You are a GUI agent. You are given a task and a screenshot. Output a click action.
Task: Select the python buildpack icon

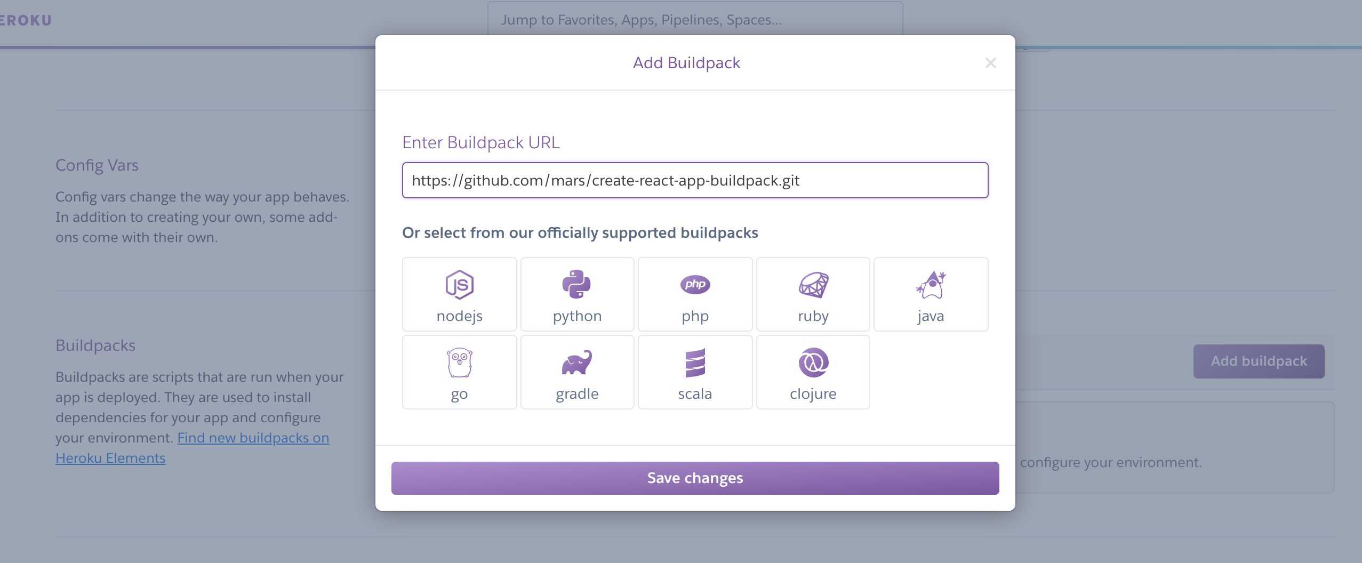coord(576,293)
